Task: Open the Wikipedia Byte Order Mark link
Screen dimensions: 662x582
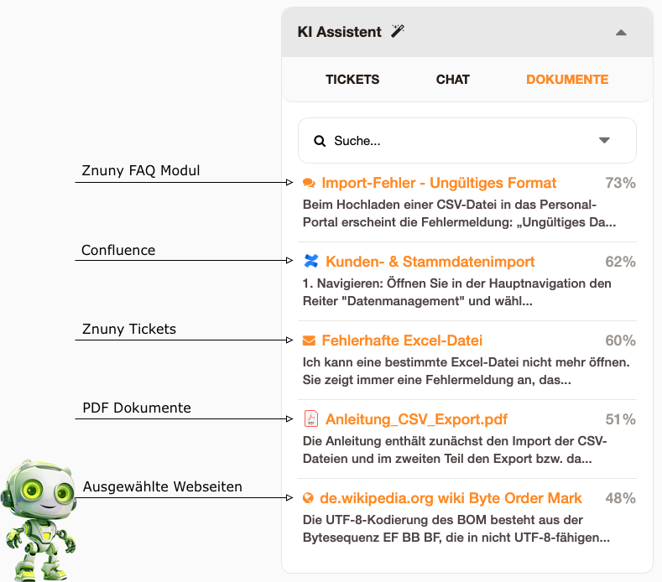Action: (x=451, y=498)
